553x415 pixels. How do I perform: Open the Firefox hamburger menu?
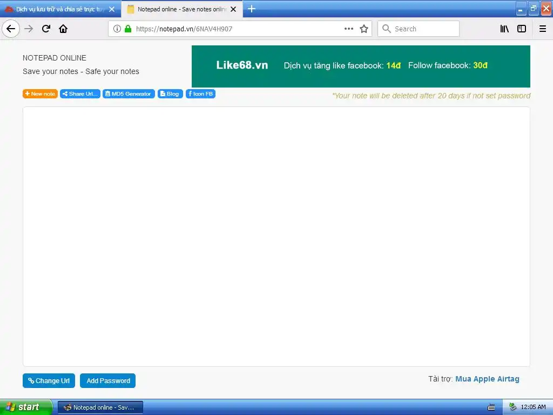click(543, 29)
